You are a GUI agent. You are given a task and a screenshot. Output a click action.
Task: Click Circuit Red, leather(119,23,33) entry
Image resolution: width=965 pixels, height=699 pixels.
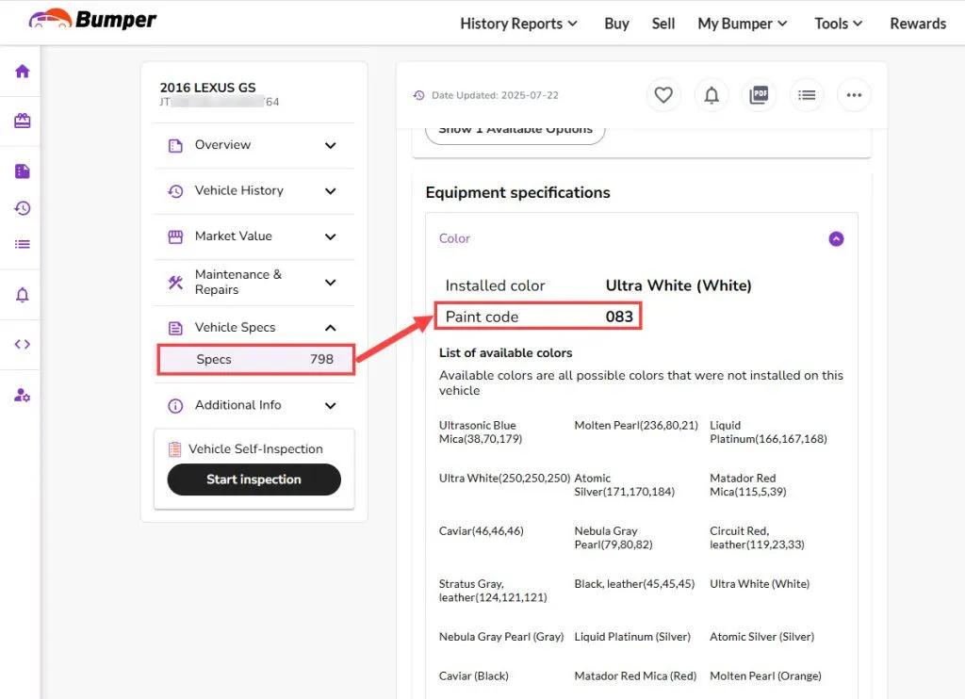pyautogui.click(x=757, y=538)
